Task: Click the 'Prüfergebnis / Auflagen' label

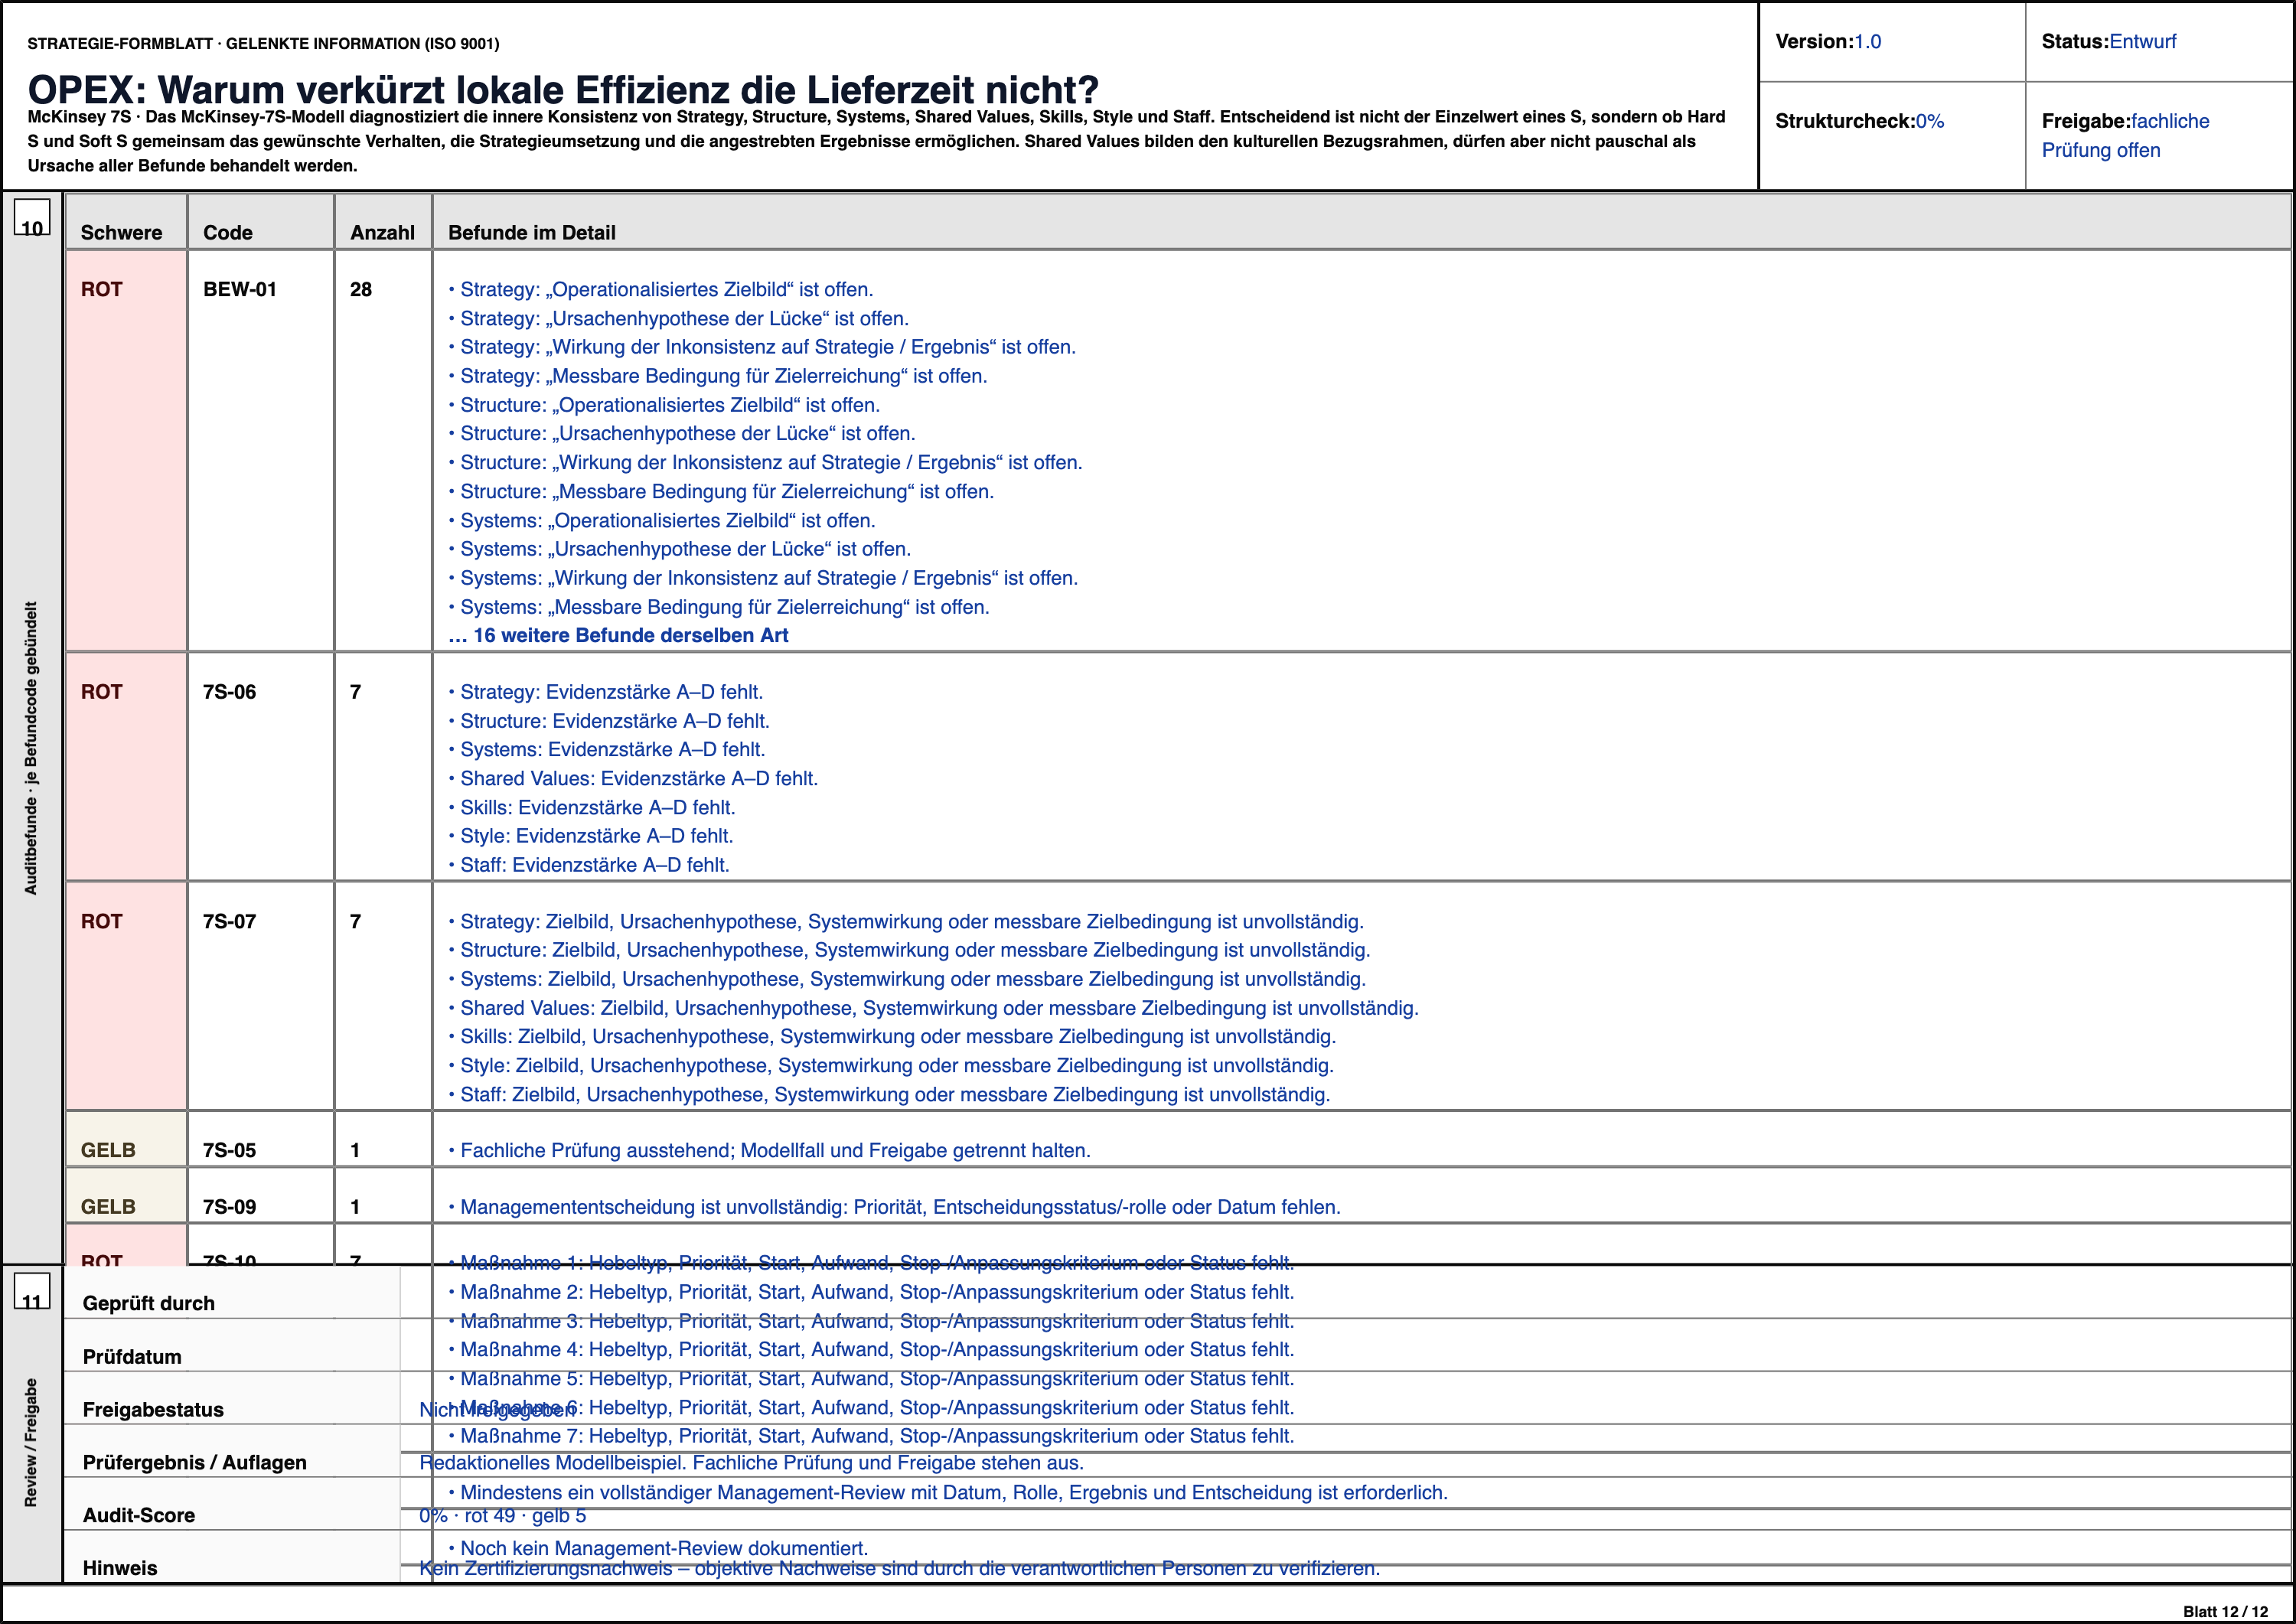Action: 195,1462
